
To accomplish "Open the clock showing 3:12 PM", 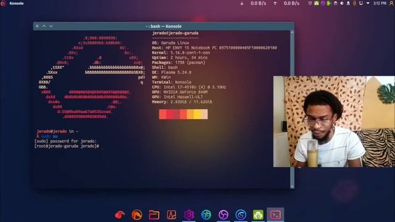I will pyautogui.click(x=380, y=3).
